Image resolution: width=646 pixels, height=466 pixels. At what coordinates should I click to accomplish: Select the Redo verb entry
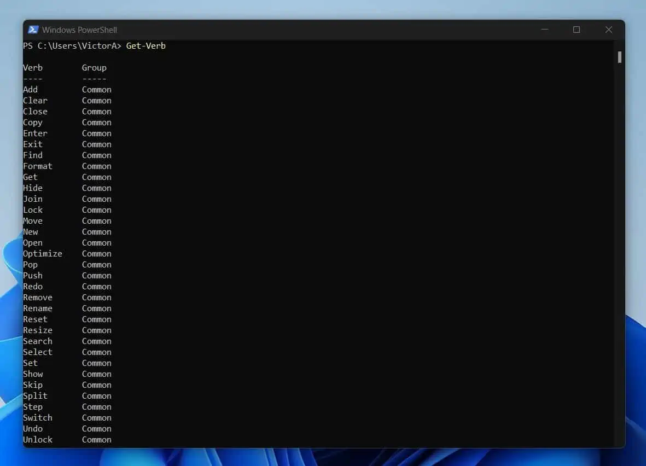click(x=33, y=287)
